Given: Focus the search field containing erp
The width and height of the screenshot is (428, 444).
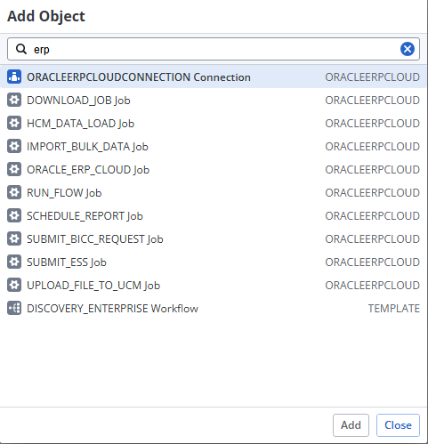Looking at the screenshot, I should (214, 49).
